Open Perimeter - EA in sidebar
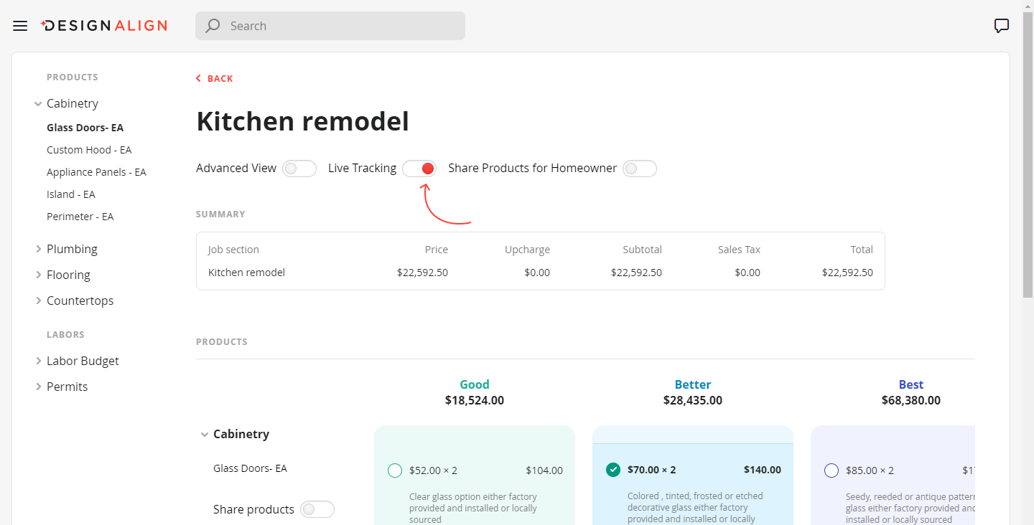Image resolution: width=1034 pixels, height=525 pixels. (80, 217)
